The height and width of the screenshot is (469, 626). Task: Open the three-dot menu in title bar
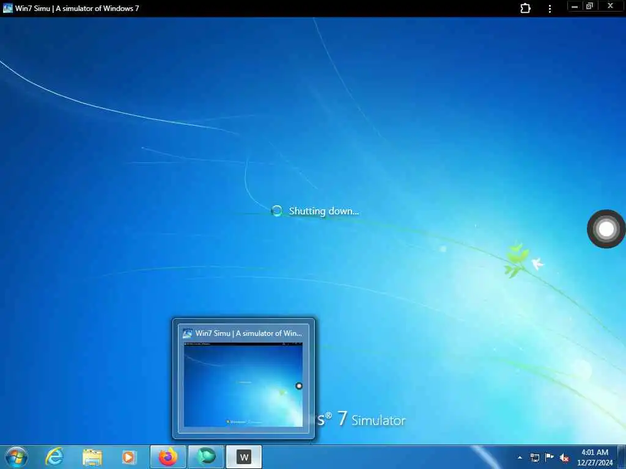click(x=550, y=9)
